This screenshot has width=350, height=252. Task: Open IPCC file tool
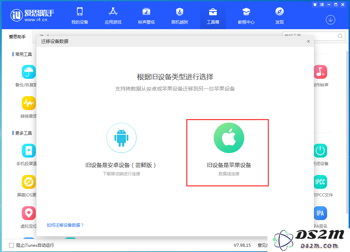(320, 182)
